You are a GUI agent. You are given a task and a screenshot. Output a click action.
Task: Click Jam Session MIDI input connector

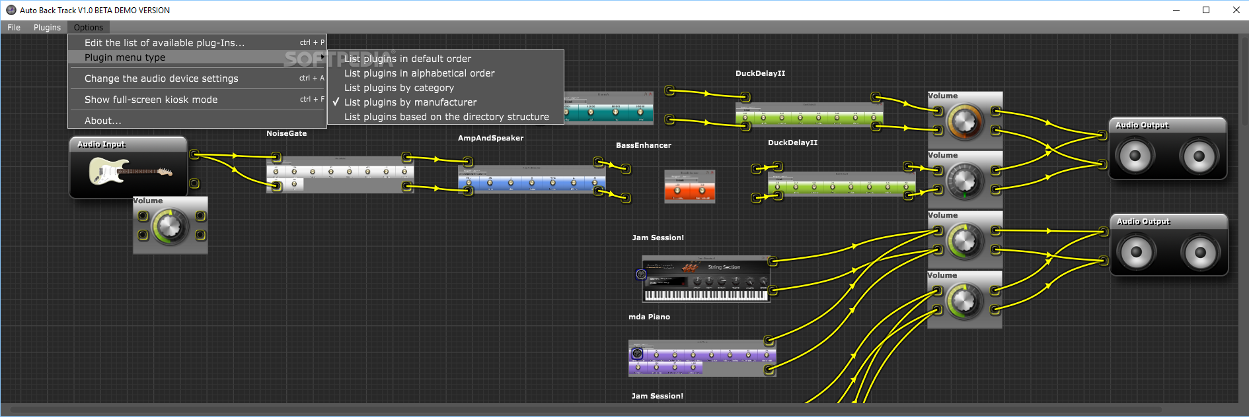point(641,274)
